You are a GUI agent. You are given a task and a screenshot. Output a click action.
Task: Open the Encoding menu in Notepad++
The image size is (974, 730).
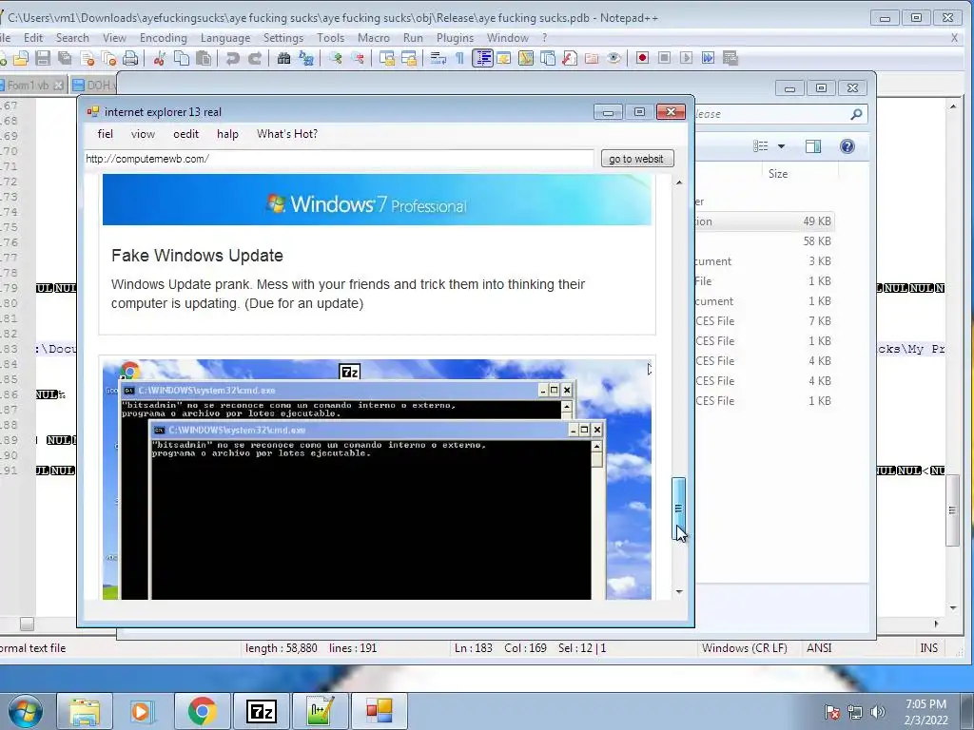[164, 38]
